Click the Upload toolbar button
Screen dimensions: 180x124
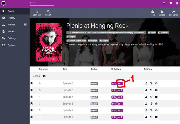(162, 13)
